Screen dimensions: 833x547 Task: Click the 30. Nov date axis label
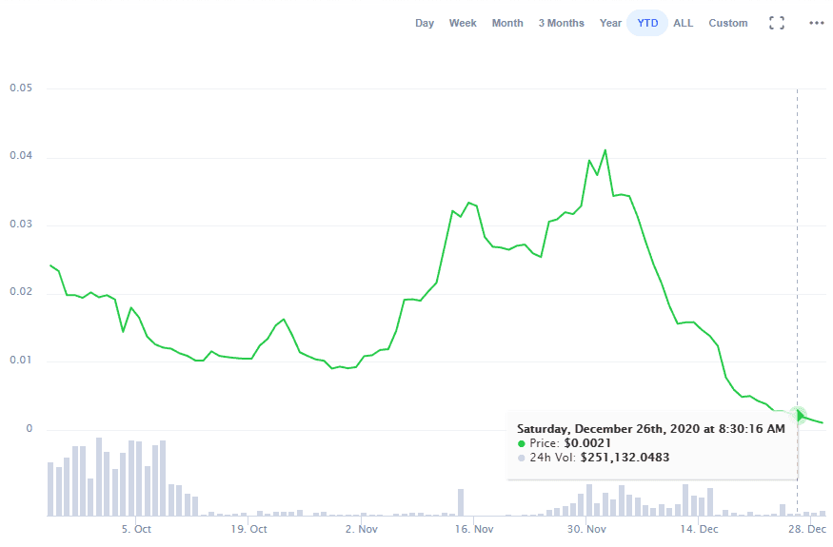click(x=587, y=529)
